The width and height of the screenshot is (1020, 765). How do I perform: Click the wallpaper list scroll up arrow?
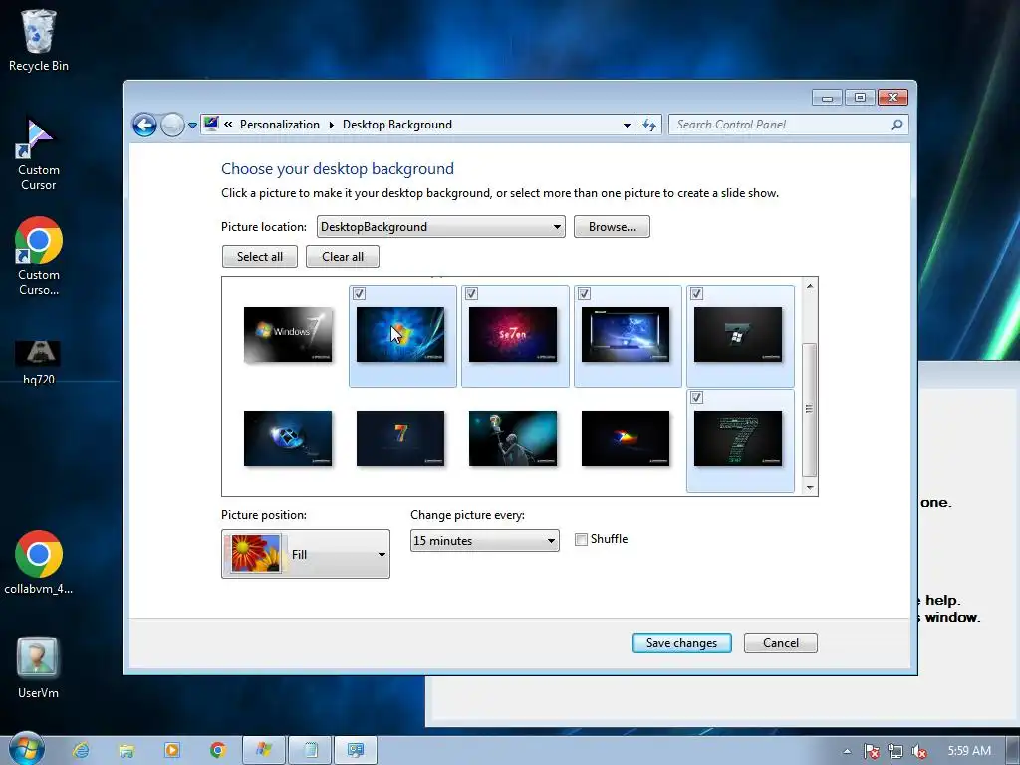click(x=810, y=286)
